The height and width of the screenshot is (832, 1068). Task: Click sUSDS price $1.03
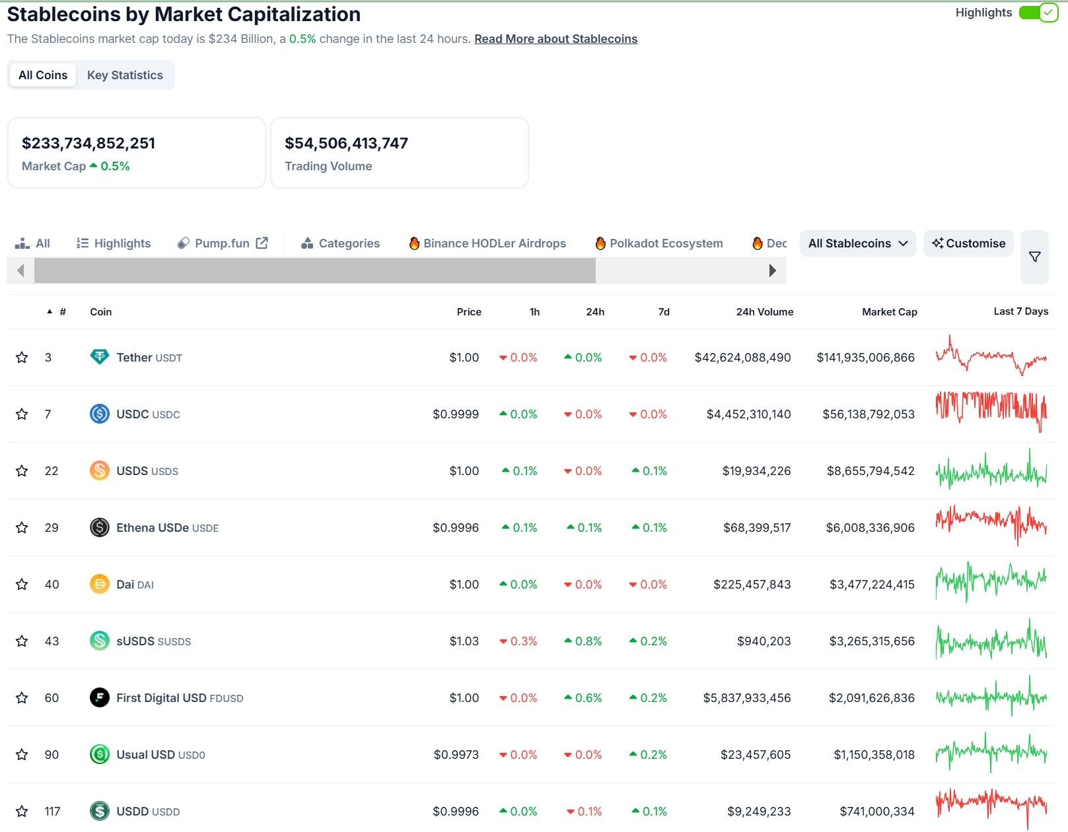click(464, 641)
